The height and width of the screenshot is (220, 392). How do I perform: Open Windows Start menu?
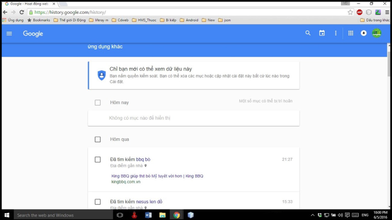[7, 215]
